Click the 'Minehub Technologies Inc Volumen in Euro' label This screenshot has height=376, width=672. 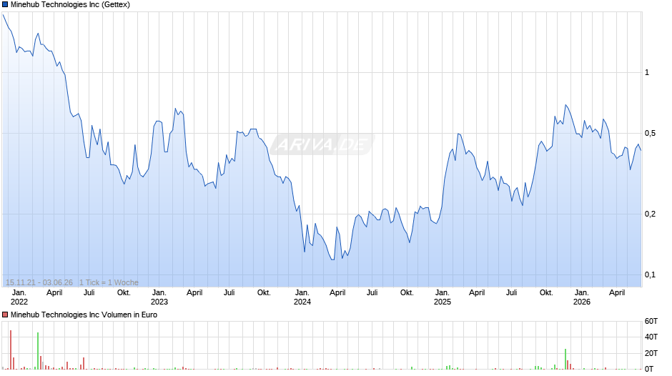point(84,315)
